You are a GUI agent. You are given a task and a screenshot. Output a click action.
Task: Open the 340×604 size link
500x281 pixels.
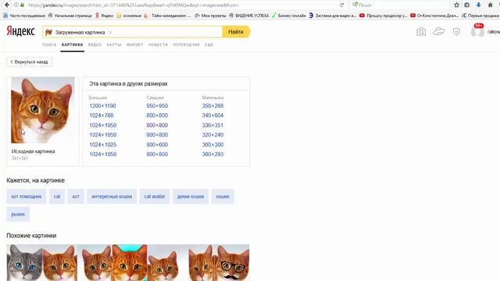pyautogui.click(x=212, y=116)
